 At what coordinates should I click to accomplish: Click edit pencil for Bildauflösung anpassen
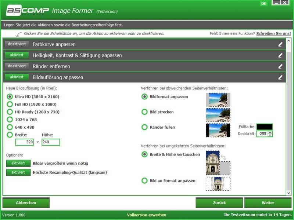click(280, 77)
